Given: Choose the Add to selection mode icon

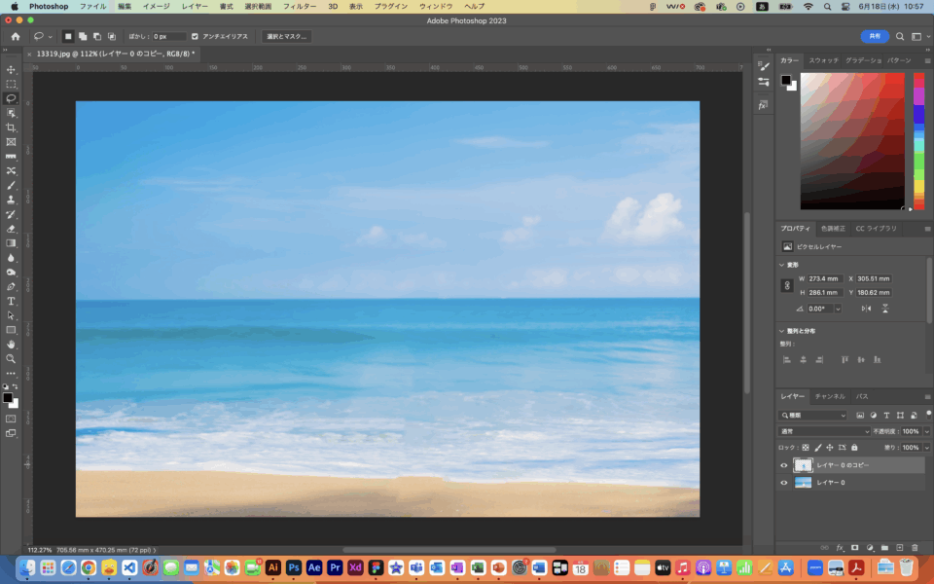Looking at the screenshot, I should pyautogui.click(x=83, y=36).
